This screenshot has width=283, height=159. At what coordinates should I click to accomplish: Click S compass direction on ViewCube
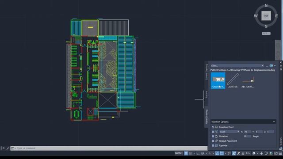click(x=266, y=26)
